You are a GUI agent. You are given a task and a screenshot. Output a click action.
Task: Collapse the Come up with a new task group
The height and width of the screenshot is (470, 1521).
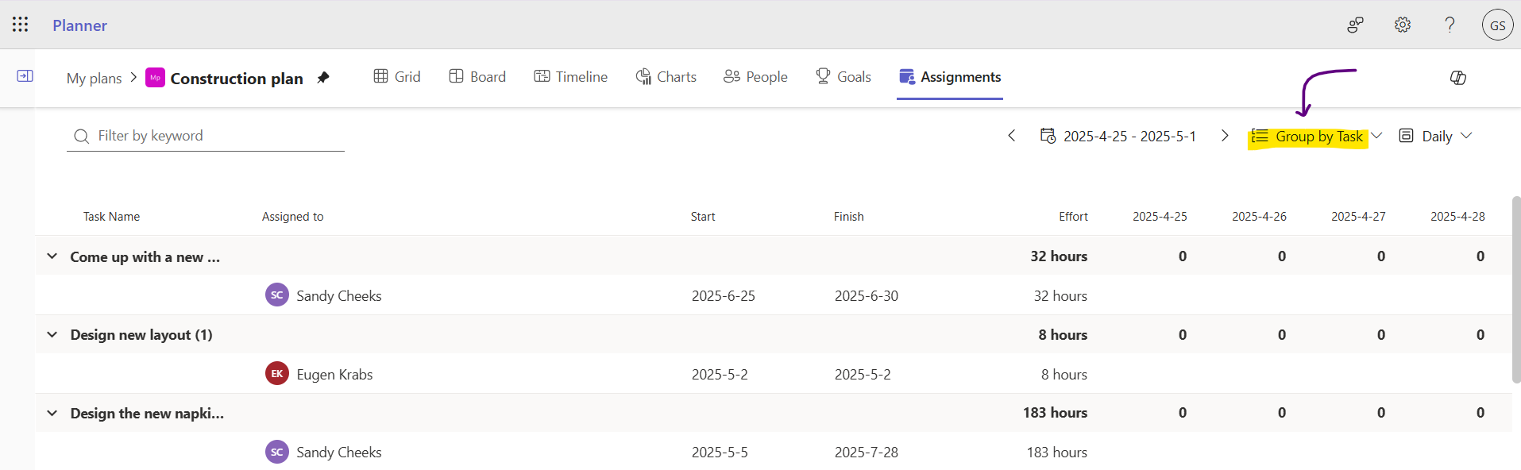click(52, 256)
